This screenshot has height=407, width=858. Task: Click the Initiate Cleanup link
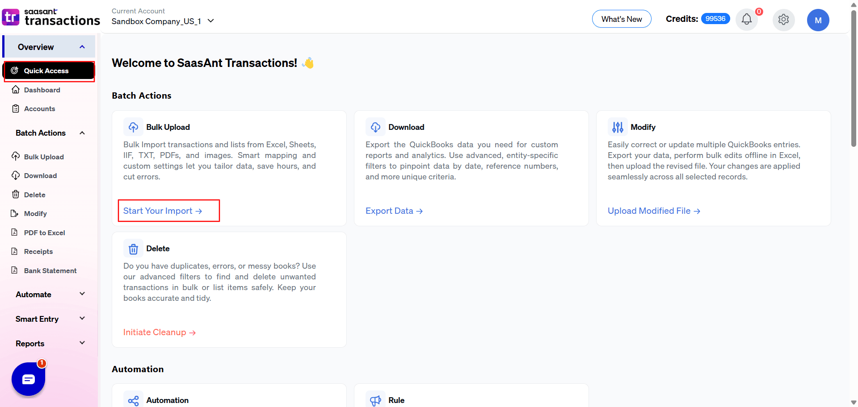coord(160,332)
